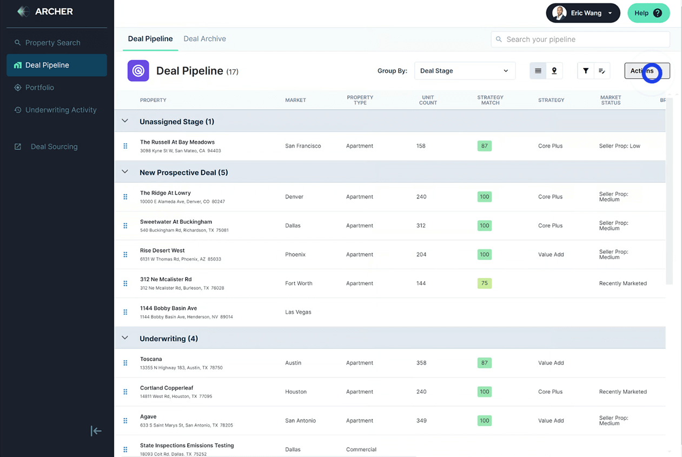This screenshot has height=457, width=682.
Task: Open Deal Sourcing via the external link icon
Action: 17,147
